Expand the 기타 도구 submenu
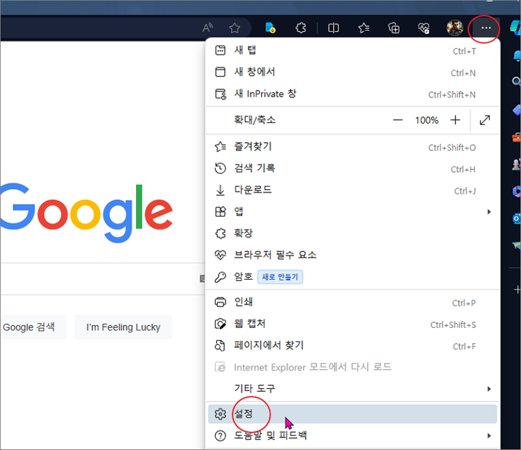 tap(353, 389)
